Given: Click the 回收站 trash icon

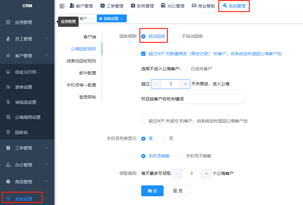Looking at the screenshot, I should point(8,132).
